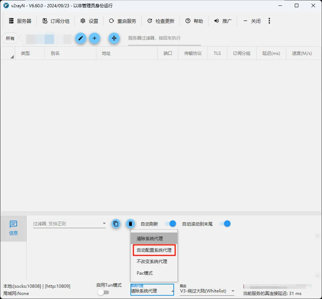This screenshot has height=299, width=322.
Task: Click the 当前服务的真连接延迟: 31 ms text
Action: 272,294
